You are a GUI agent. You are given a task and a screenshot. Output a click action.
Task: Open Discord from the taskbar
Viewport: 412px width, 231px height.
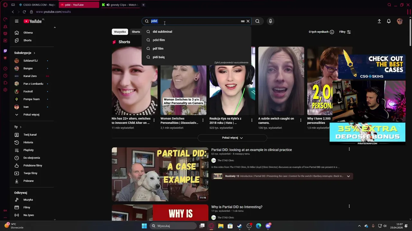(268, 226)
